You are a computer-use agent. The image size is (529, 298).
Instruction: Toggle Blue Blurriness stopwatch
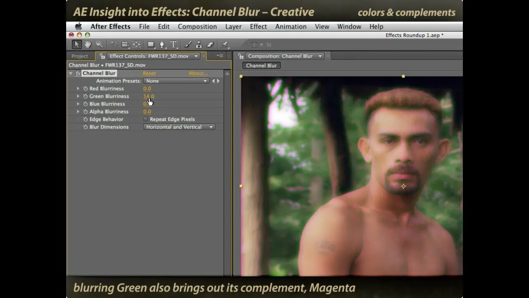tap(86, 104)
